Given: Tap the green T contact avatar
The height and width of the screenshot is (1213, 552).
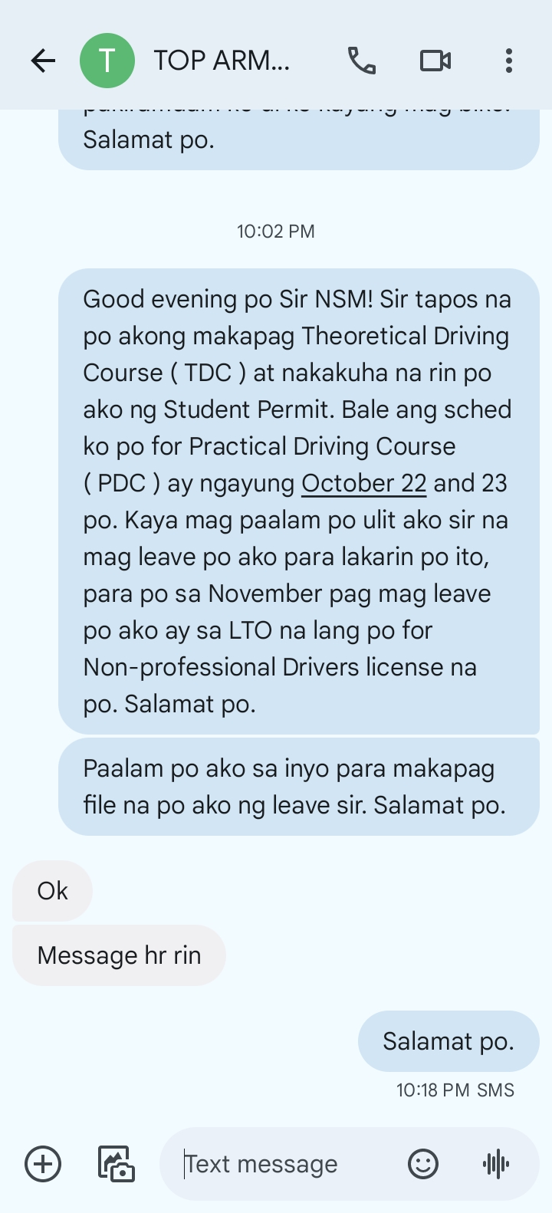Looking at the screenshot, I should 107,61.
